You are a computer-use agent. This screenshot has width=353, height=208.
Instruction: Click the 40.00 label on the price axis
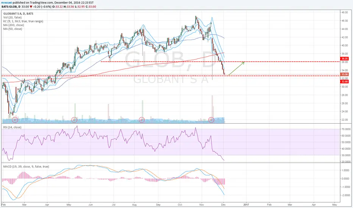345,45
